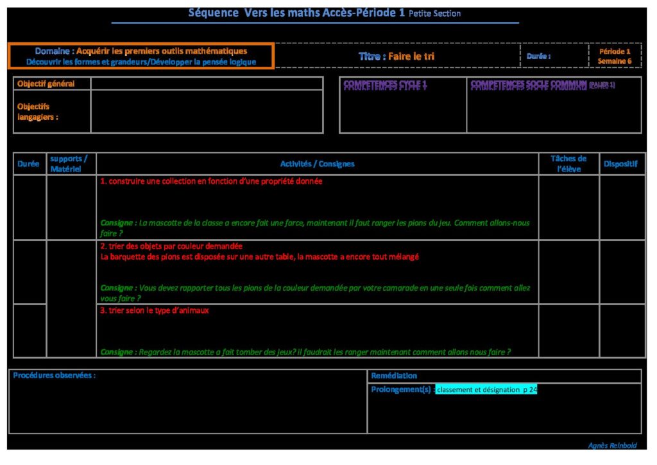Click activity '1. construire une collection' text
The height and width of the screenshot is (465, 657).
pyautogui.click(x=211, y=181)
